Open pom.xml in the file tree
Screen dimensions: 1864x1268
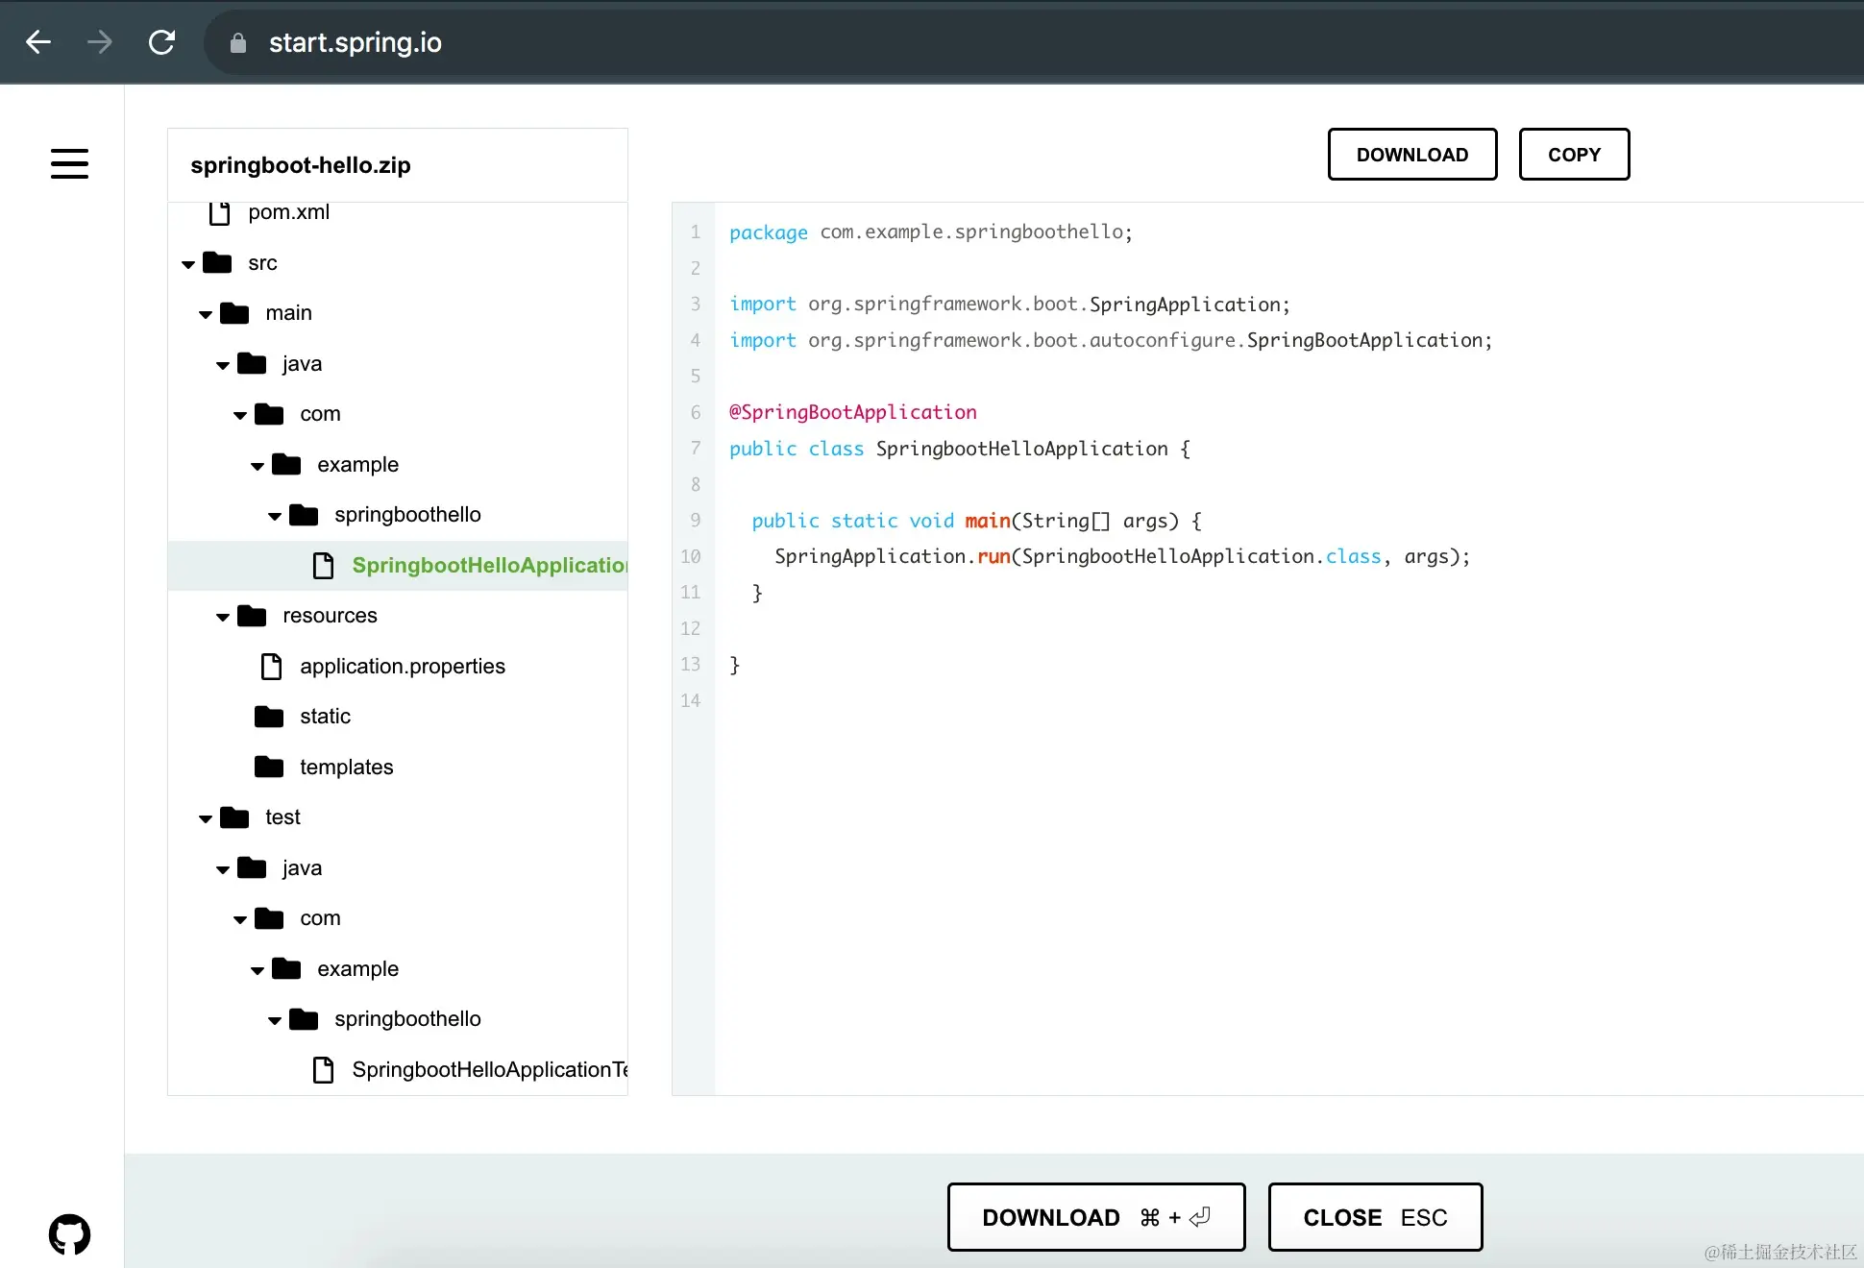tap(288, 212)
